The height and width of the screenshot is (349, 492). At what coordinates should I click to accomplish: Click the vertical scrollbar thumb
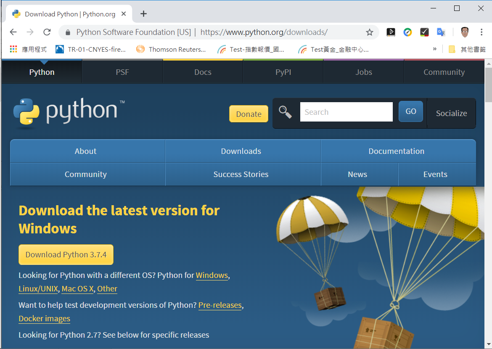(x=489, y=85)
